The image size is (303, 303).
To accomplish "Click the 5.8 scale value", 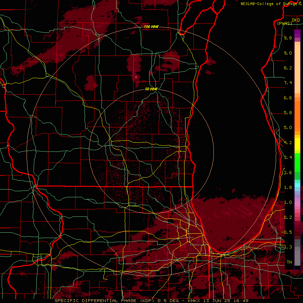I will tap(288, 113).
